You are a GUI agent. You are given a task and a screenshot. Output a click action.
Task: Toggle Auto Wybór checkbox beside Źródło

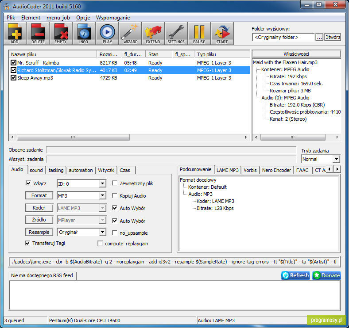click(115, 221)
